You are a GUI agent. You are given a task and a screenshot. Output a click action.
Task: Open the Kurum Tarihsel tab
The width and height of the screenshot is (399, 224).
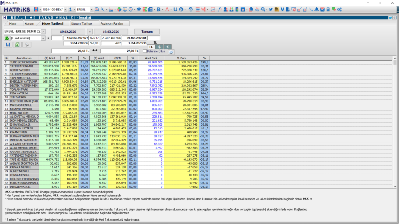pos(82,23)
